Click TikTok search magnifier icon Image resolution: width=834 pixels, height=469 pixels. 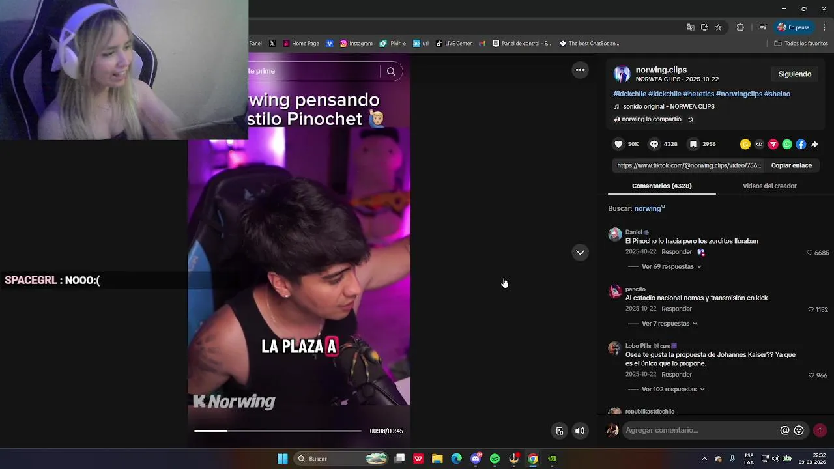[x=391, y=71]
